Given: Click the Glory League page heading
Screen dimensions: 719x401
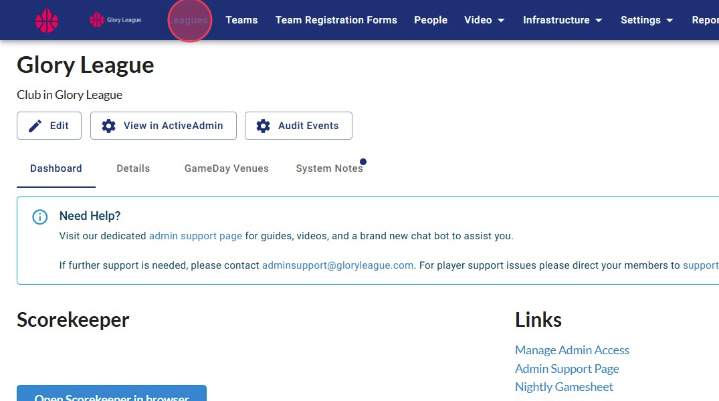Looking at the screenshot, I should click(86, 65).
